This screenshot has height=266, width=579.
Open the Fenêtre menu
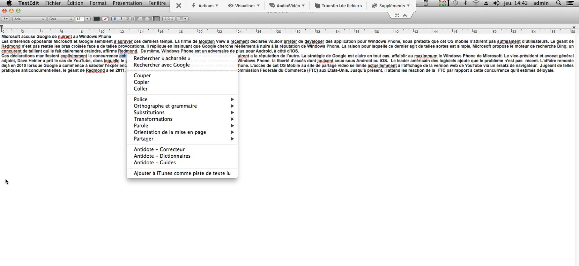click(157, 3)
